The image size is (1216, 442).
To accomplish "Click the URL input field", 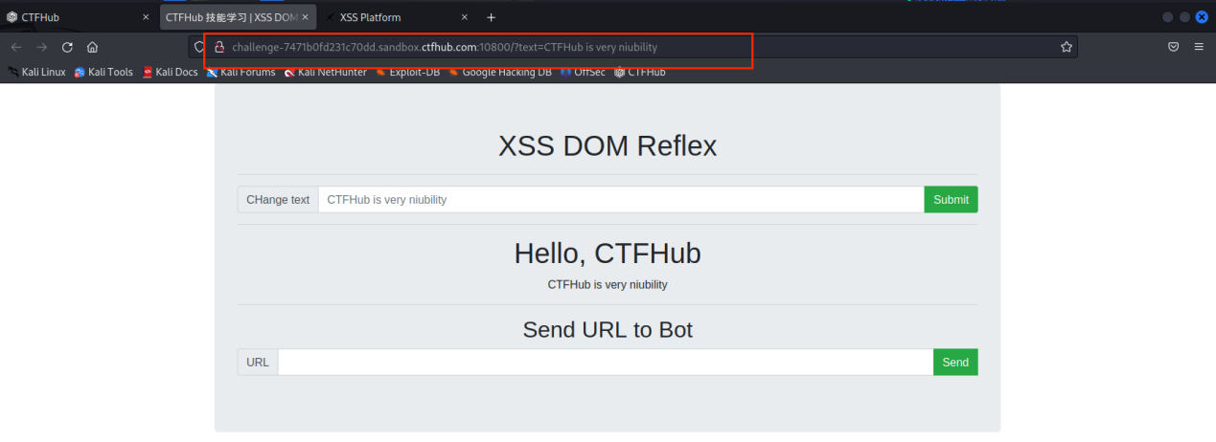I will tap(606, 363).
